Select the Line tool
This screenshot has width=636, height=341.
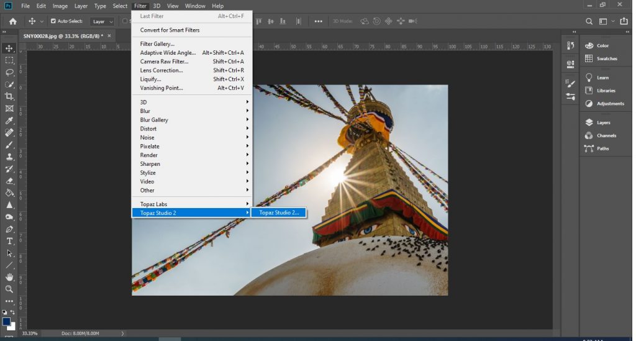[x=9, y=265]
